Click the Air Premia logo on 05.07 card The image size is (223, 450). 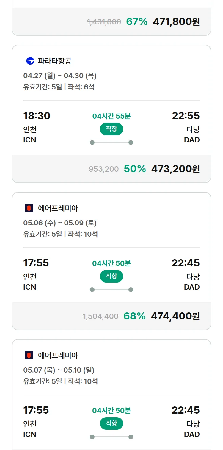(x=29, y=355)
